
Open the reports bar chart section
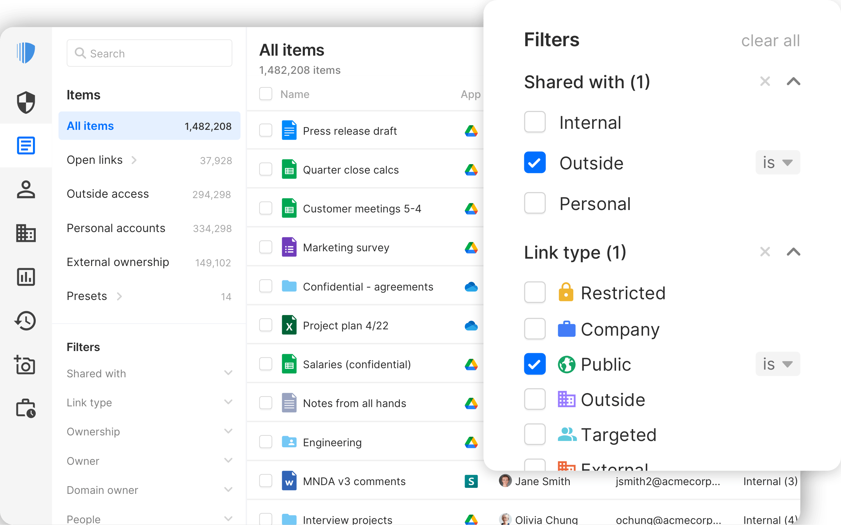coord(26,277)
